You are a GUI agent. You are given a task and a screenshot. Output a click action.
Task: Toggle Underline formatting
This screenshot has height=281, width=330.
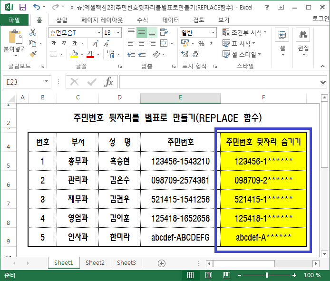74,43
